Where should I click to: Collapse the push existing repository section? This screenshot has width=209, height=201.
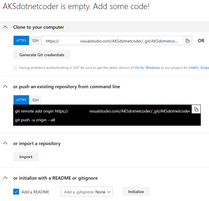point(5,86)
